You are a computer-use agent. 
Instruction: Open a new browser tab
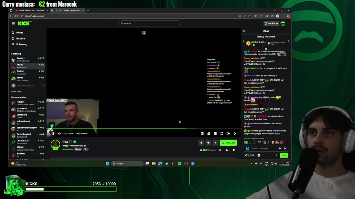point(88,11)
